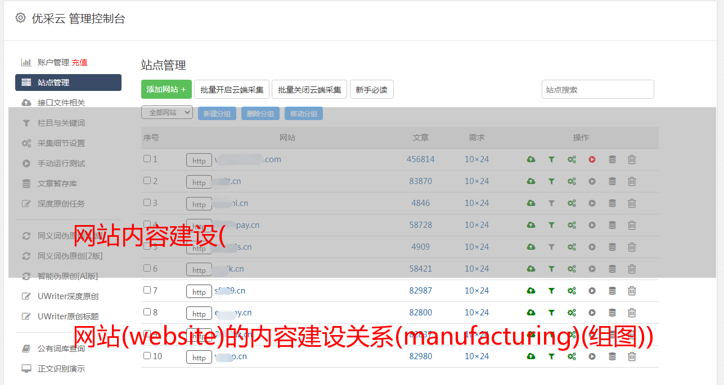The width and height of the screenshot is (724, 385).
Task: Open 深度原创任务 in the sidebar
Action: coord(61,204)
